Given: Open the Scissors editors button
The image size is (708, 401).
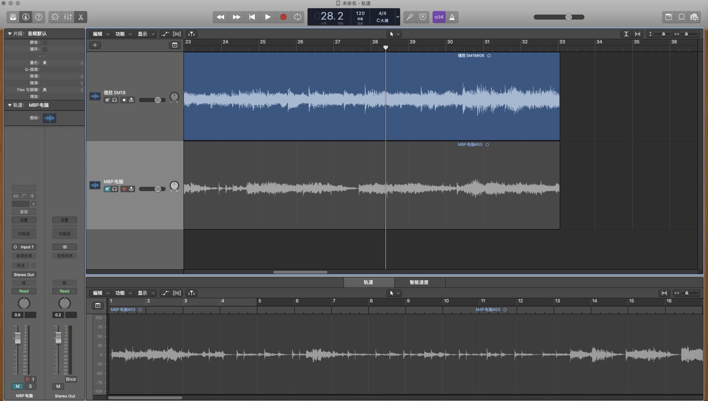Looking at the screenshot, I should (x=81, y=17).
